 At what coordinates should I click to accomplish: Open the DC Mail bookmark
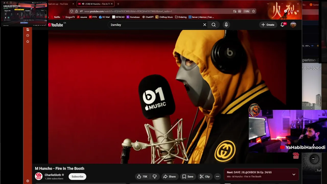pyautogui.click(x=104, y=17)
